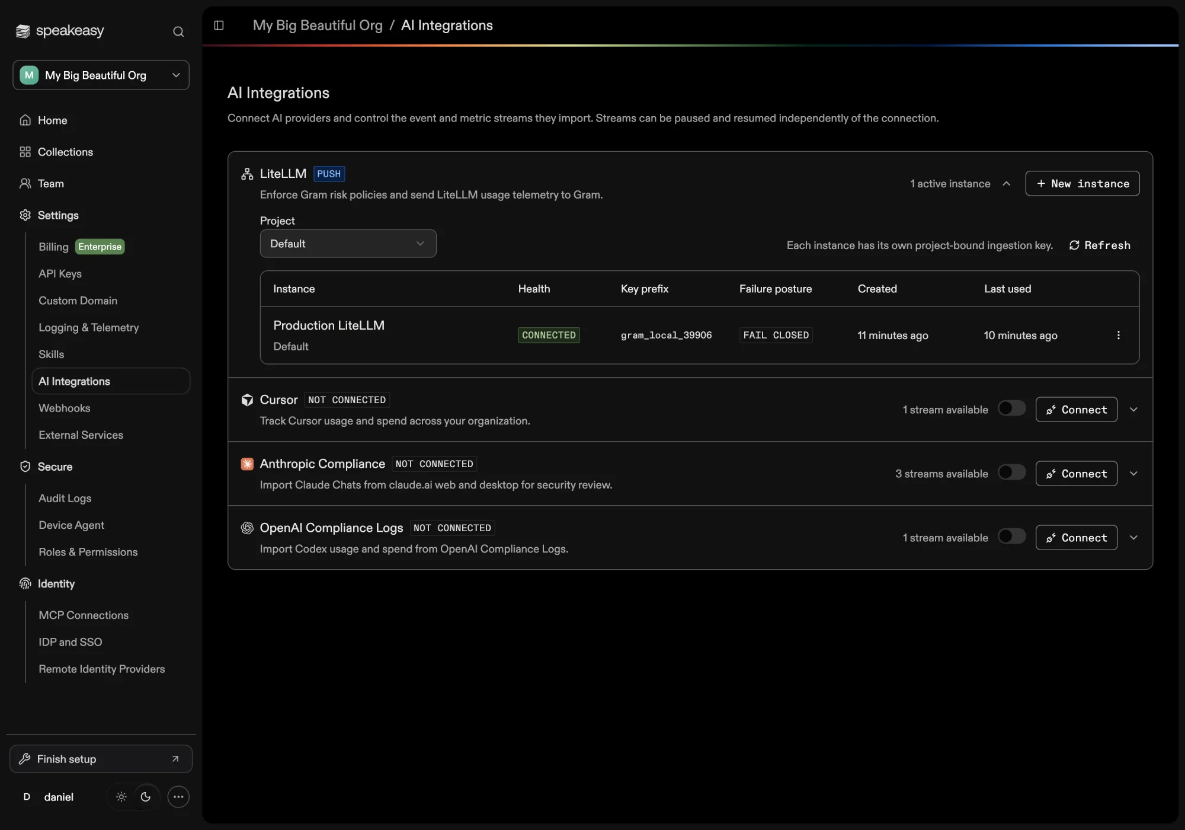Click the Identity fingerprint icon
Viewport: 1185px width, 830px height.
click(25, 583)
